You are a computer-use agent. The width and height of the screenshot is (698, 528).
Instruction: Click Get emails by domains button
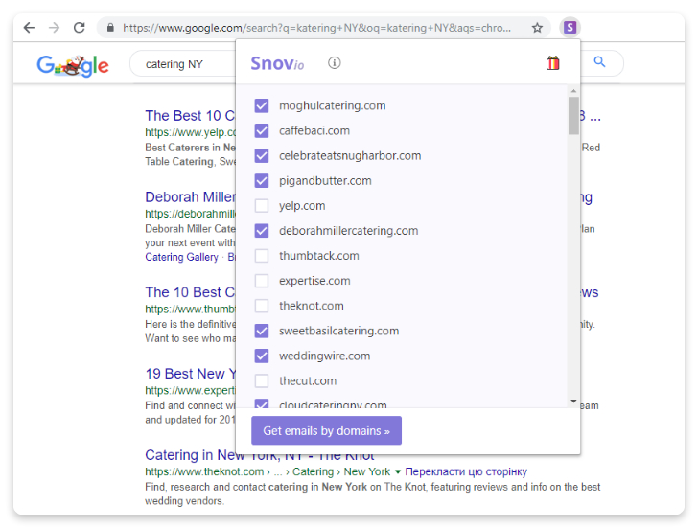pyautogui.click(x=326, y=430)
